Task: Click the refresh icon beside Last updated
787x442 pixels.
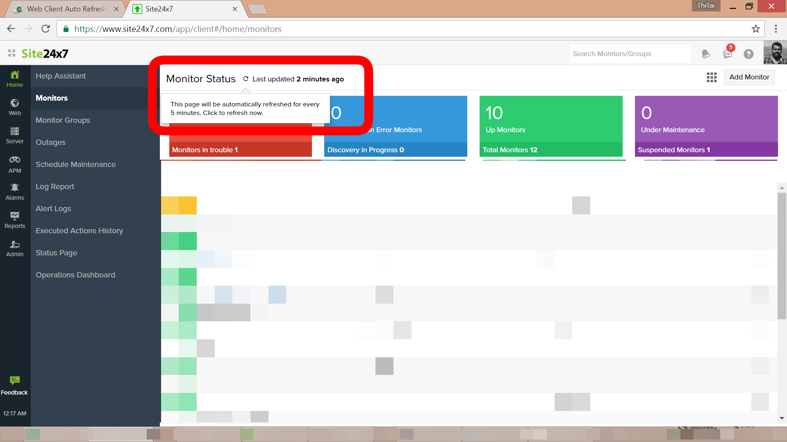Action: 246,79
